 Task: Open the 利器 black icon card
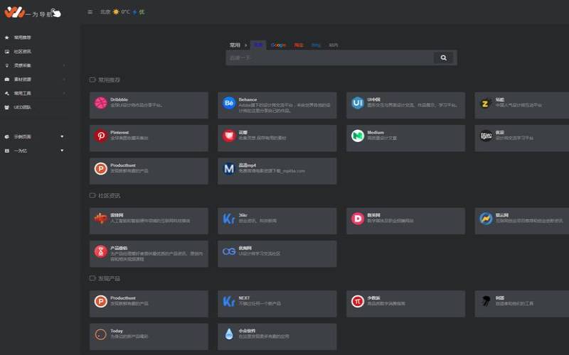click(x=522, y=304)
